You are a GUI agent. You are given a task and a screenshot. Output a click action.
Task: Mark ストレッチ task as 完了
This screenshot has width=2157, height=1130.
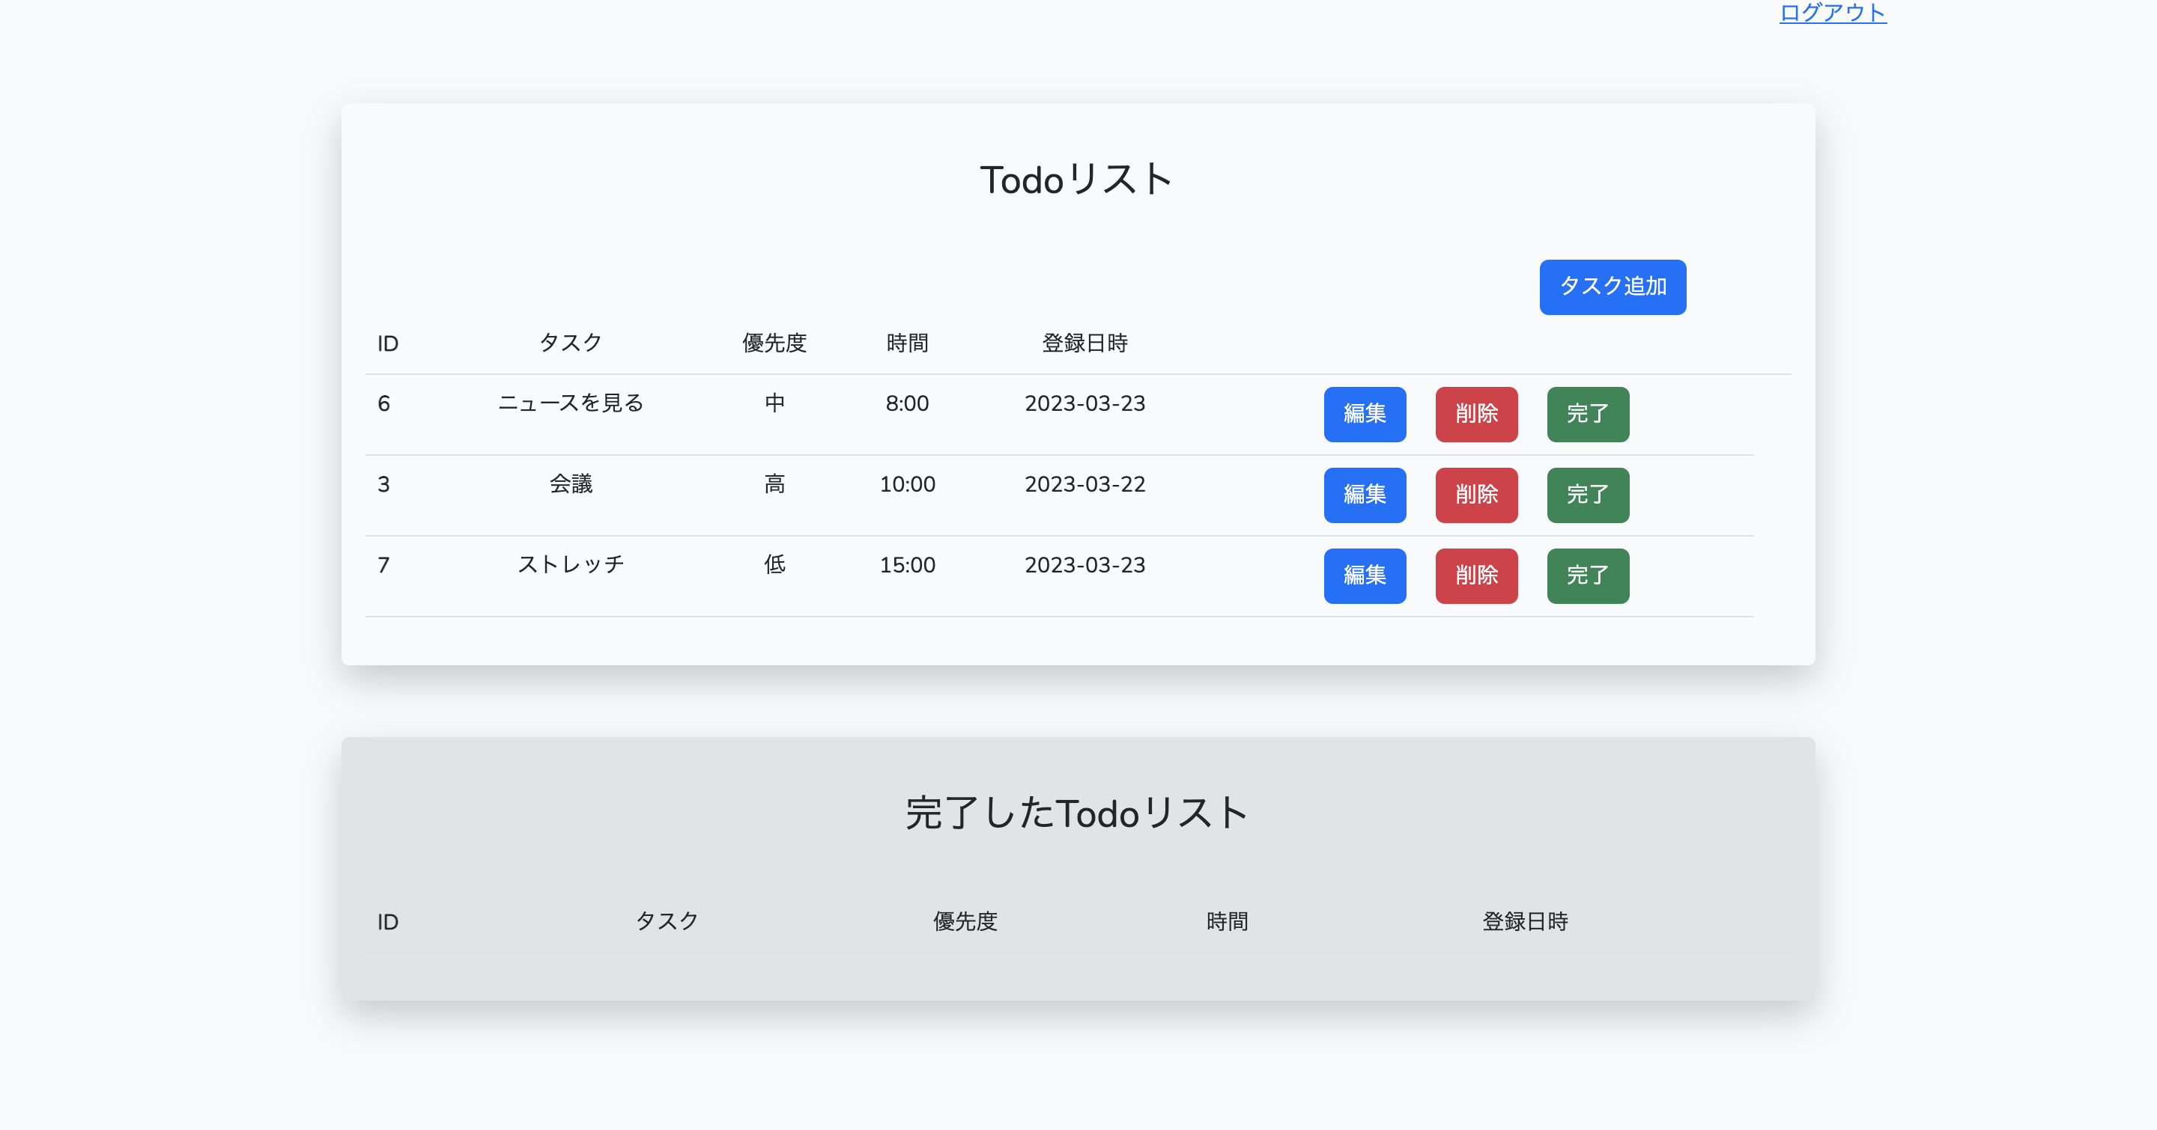[1588, 575]
